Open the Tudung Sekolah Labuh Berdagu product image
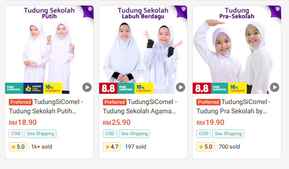This screenshot has height=169, width=289. 143,50
